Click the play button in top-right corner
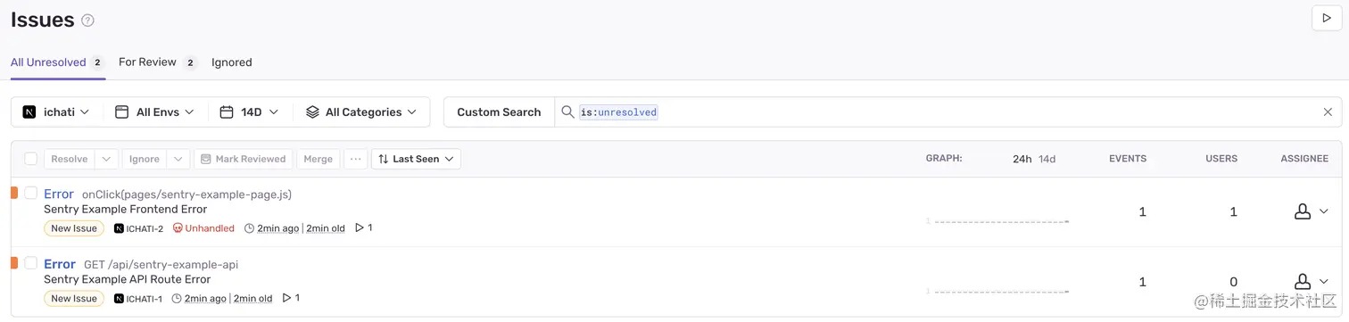Screen dimensions: 1349x322 point(1326,19)
